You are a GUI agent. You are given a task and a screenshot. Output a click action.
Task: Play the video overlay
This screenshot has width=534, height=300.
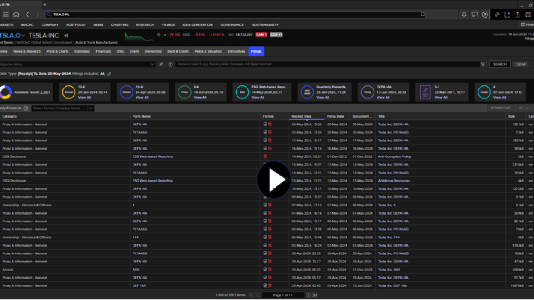click(x=274, y=180)
